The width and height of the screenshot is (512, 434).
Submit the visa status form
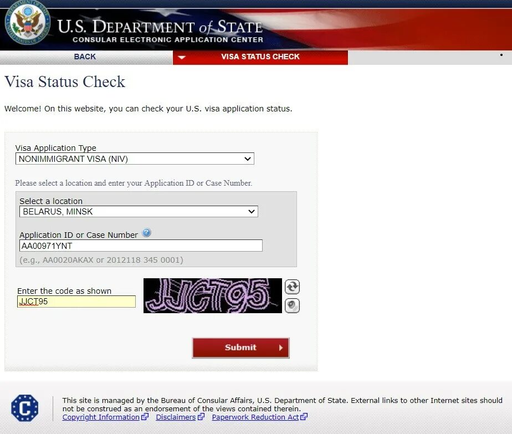click(x=240, y=348)
